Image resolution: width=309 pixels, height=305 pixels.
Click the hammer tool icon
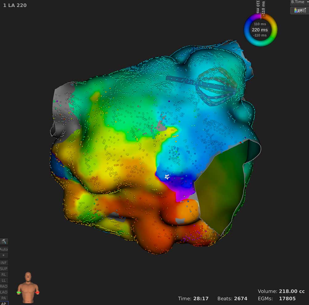pos(4,241)
